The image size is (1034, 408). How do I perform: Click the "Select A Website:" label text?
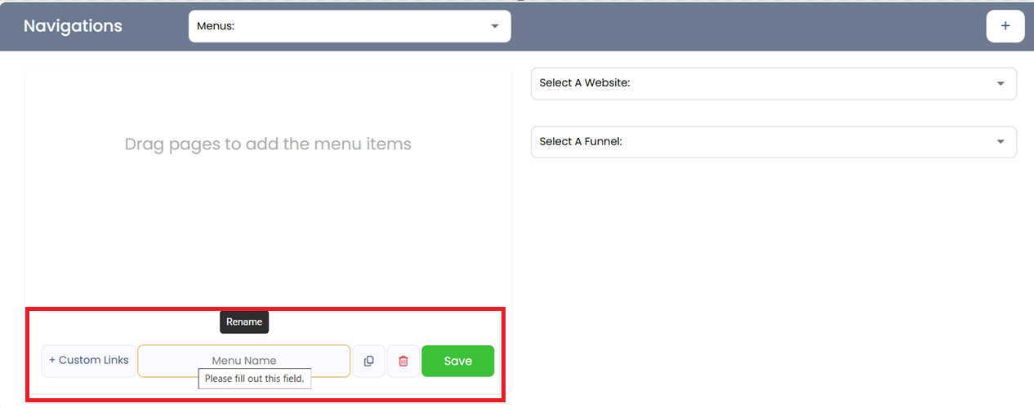pos(584,83)
